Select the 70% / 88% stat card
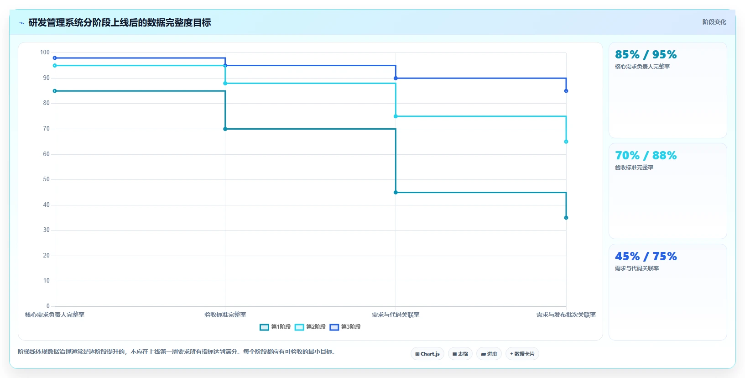Viewport: 745px width, 378px height. point(667,191)
